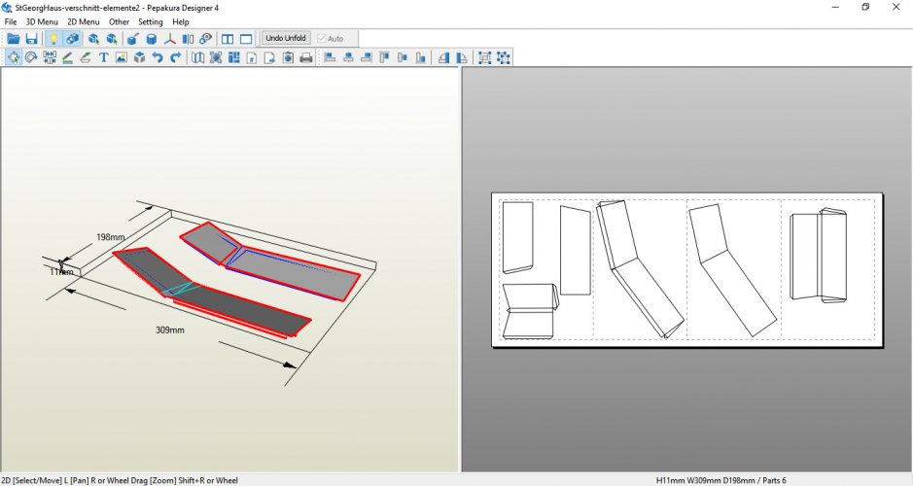
Task: Open the 2D Menu
Action: [84, 21]
